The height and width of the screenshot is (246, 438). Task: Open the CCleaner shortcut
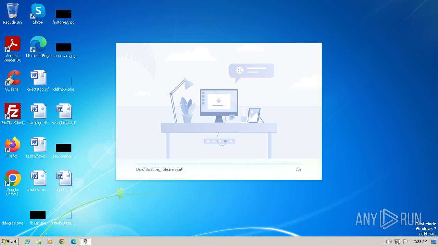click(12, 81)
